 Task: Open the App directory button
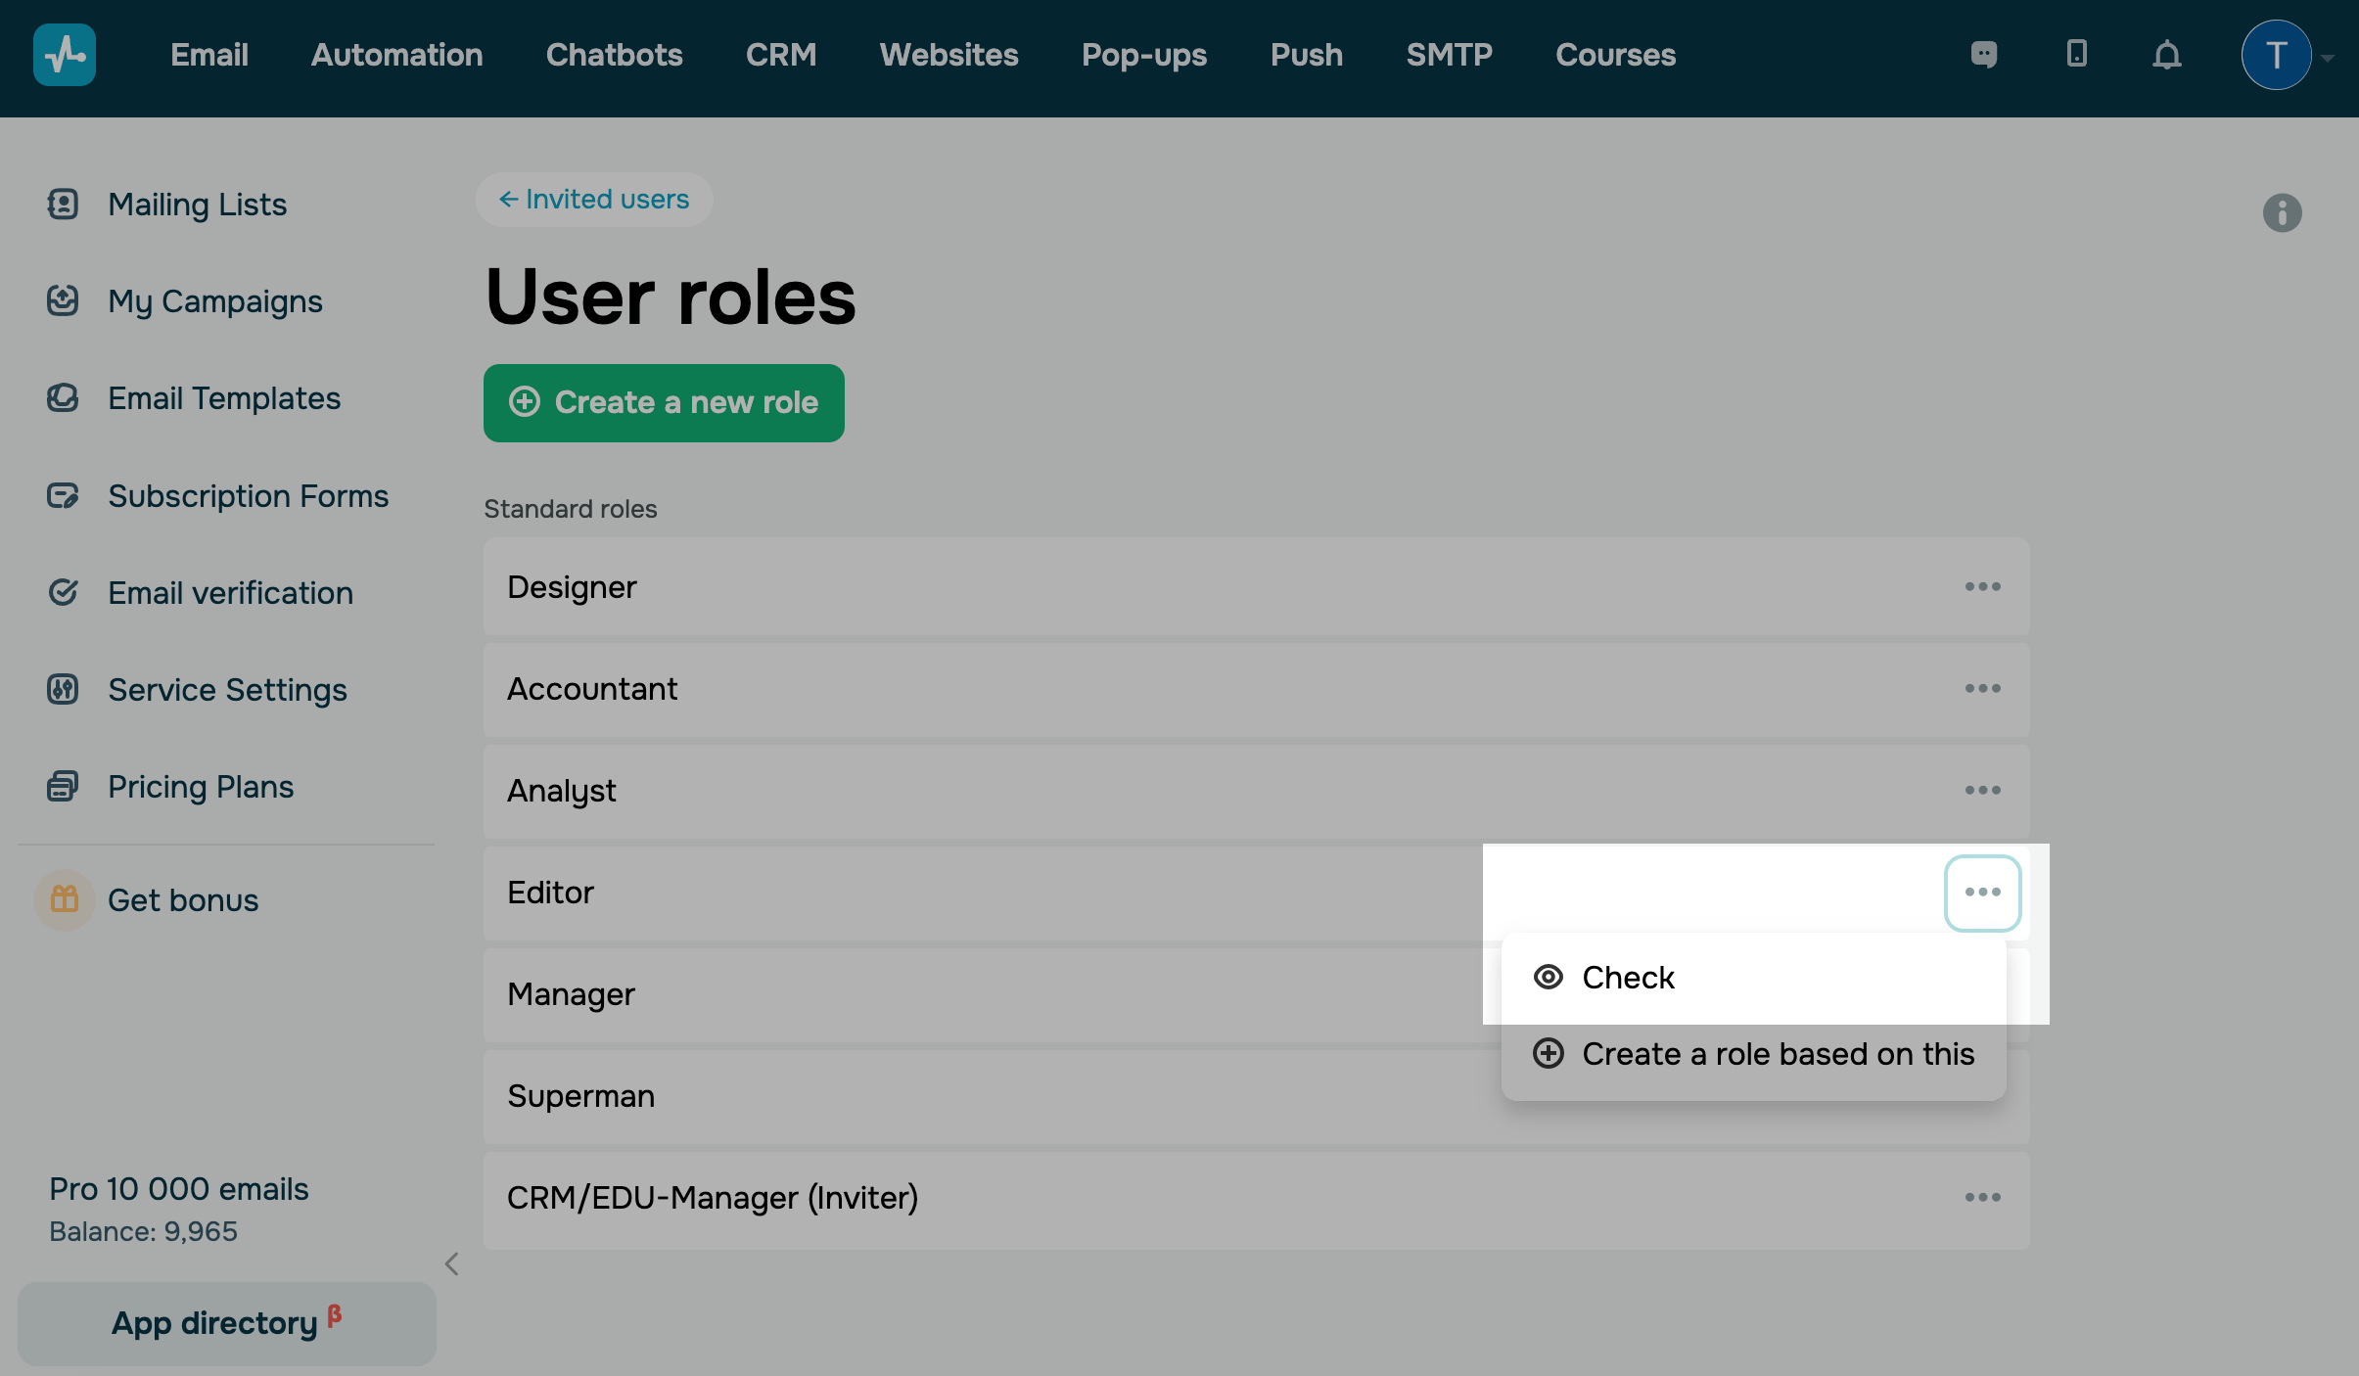226,1323
